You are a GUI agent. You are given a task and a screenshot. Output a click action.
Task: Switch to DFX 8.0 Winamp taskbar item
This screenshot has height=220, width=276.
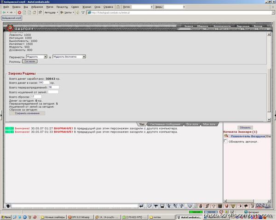80,217
